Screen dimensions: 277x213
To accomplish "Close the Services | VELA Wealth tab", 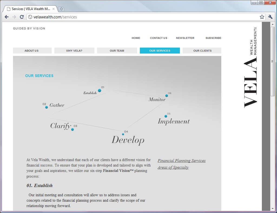I will pyautogui.click(x=54, y=9).
